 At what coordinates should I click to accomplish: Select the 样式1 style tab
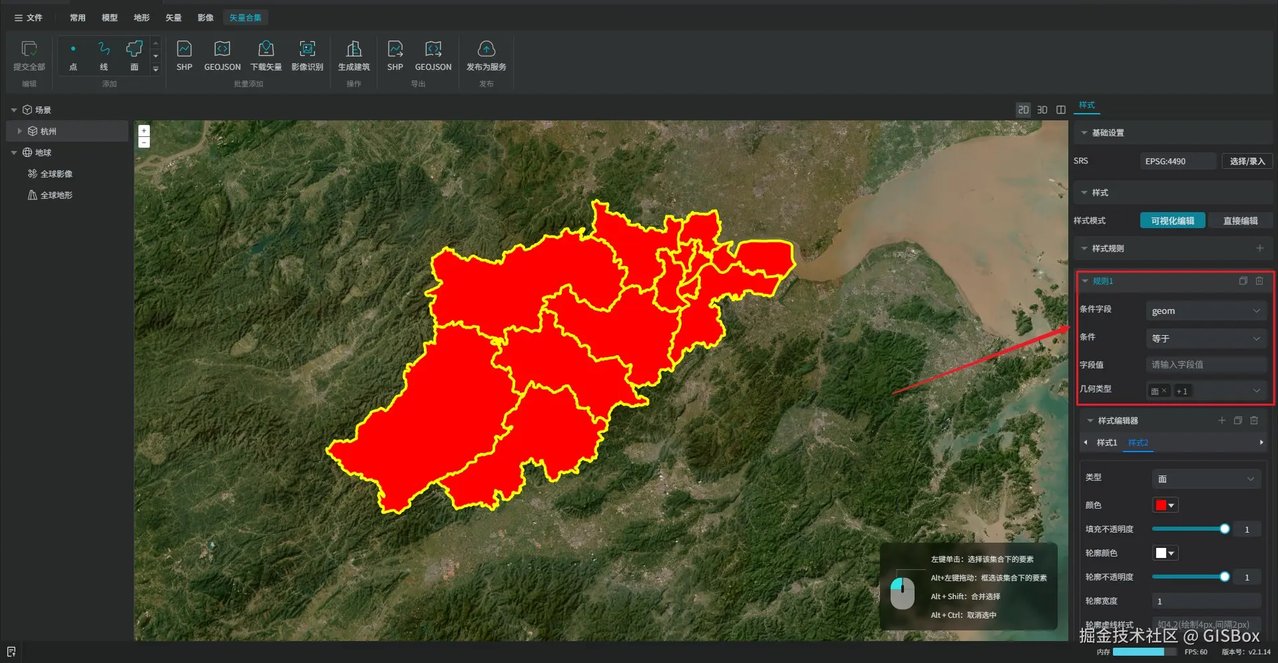pyautogui.click(x=1107, y=442)
